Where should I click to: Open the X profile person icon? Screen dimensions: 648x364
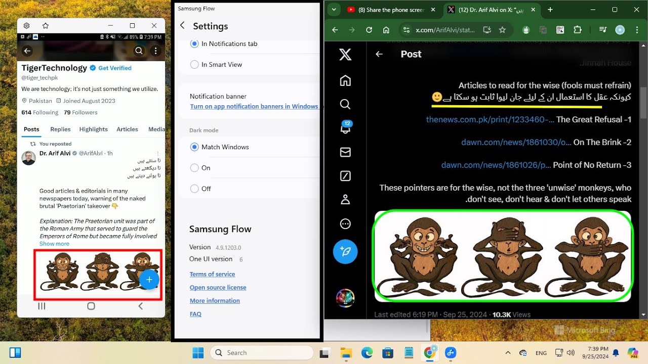345,200
